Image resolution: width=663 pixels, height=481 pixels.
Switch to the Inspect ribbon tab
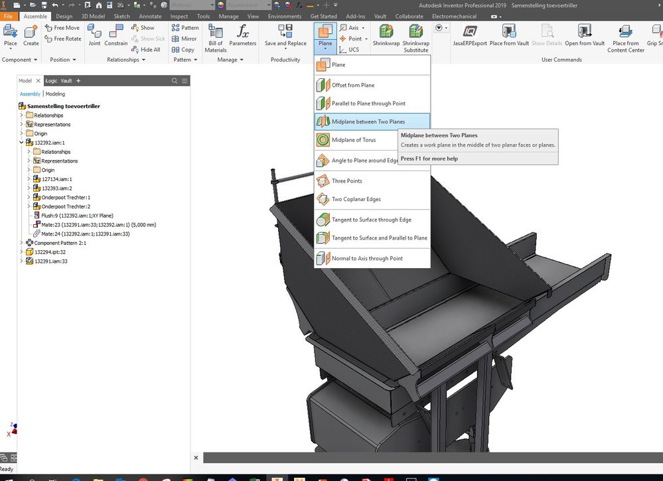(x=179, y=16)
